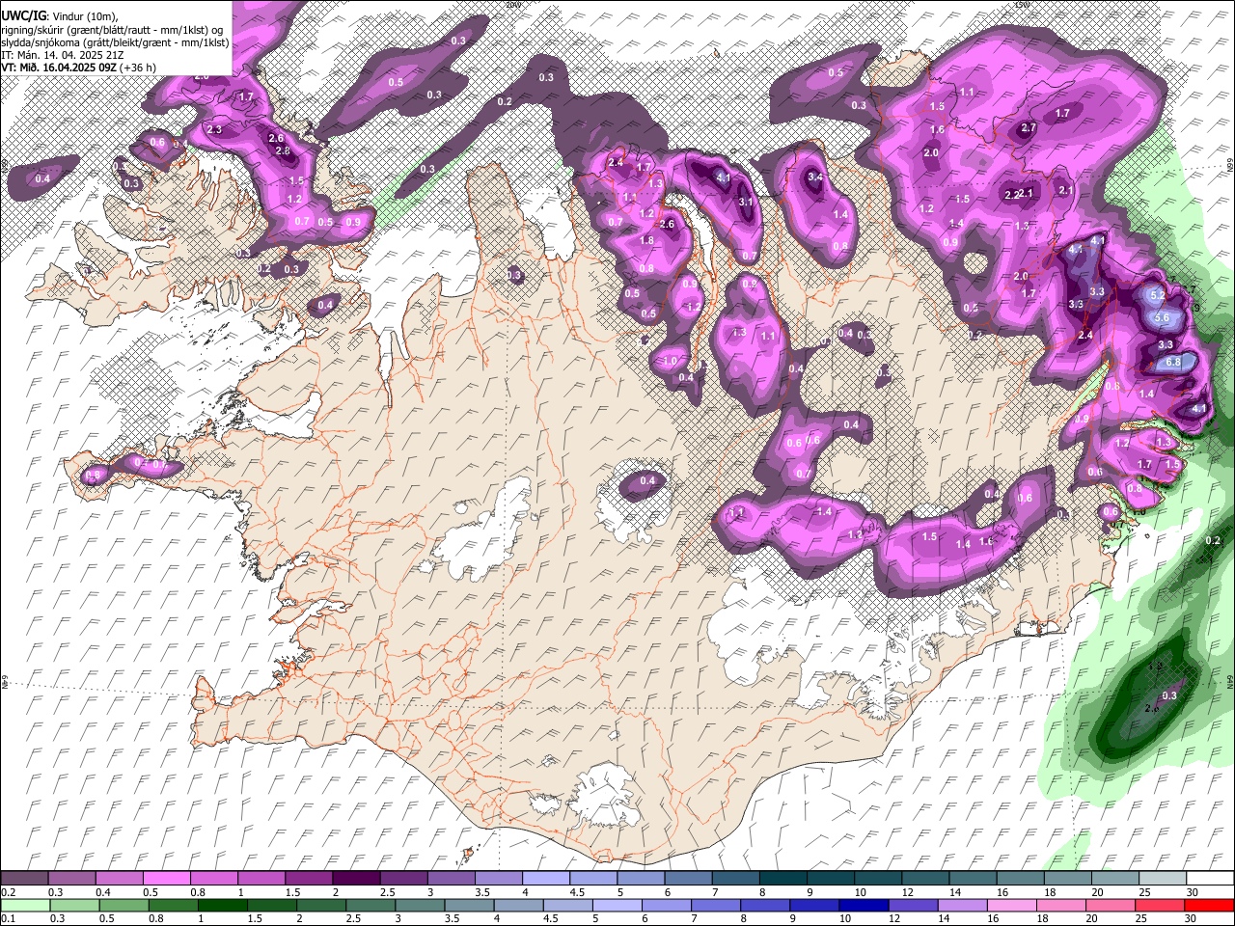This screenshot has height=926, width=1235.
Task: Click the deep blue 10 swatch, bottom legend row
Action: coord(864,906)
